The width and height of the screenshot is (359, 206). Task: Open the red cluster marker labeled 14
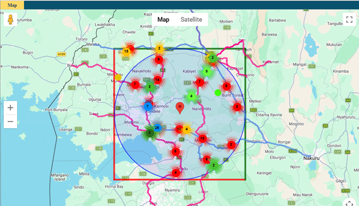pos(158,80)
